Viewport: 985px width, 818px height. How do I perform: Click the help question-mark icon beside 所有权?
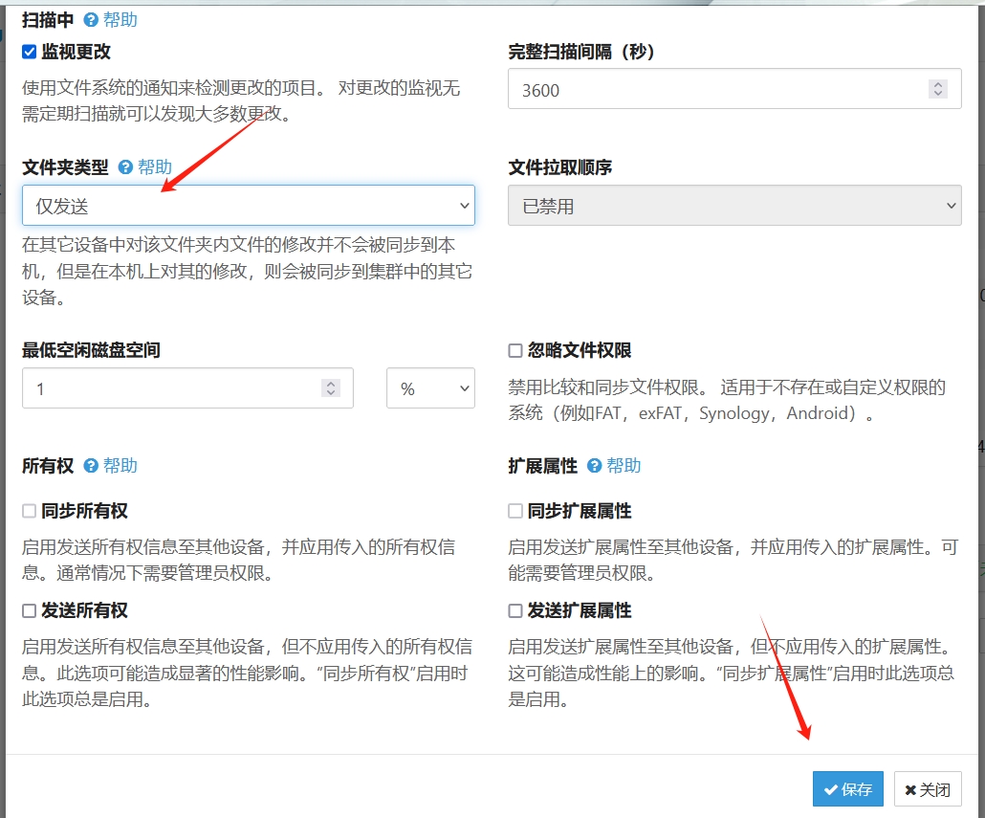[92, 467]
